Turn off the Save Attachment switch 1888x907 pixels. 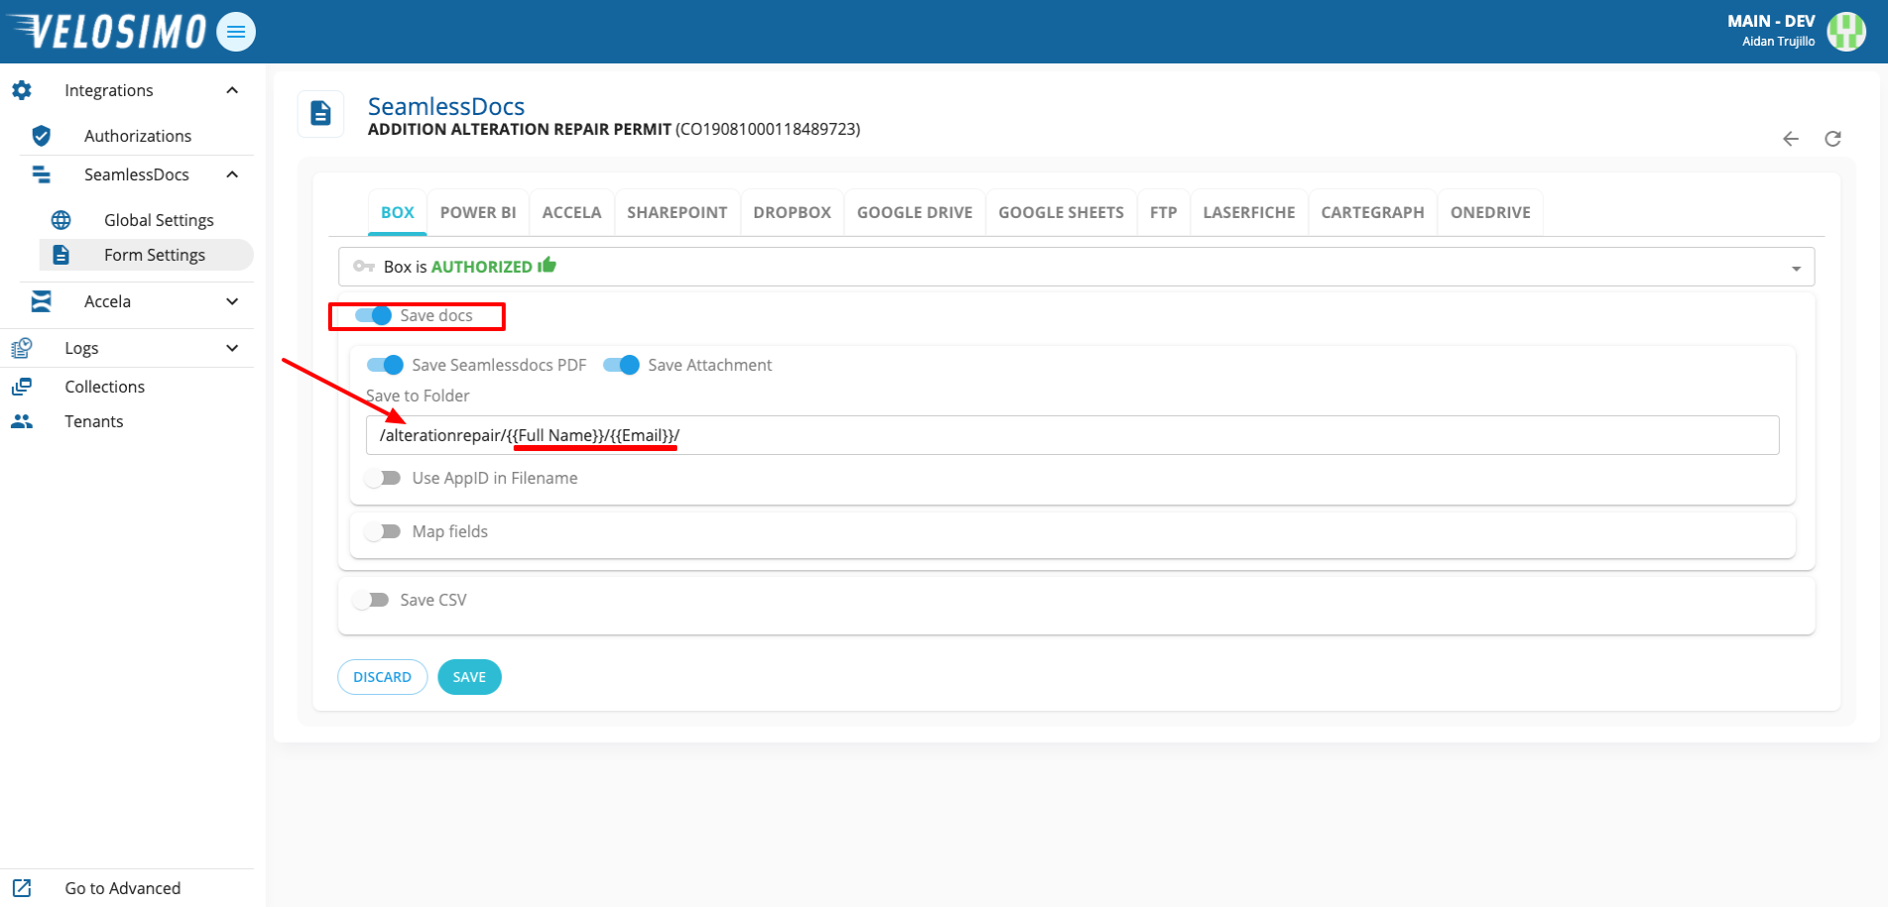621,365
